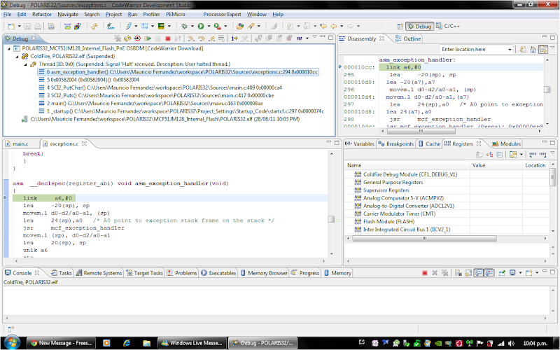Select General Purpose Registers group

(x=393, y=182)
